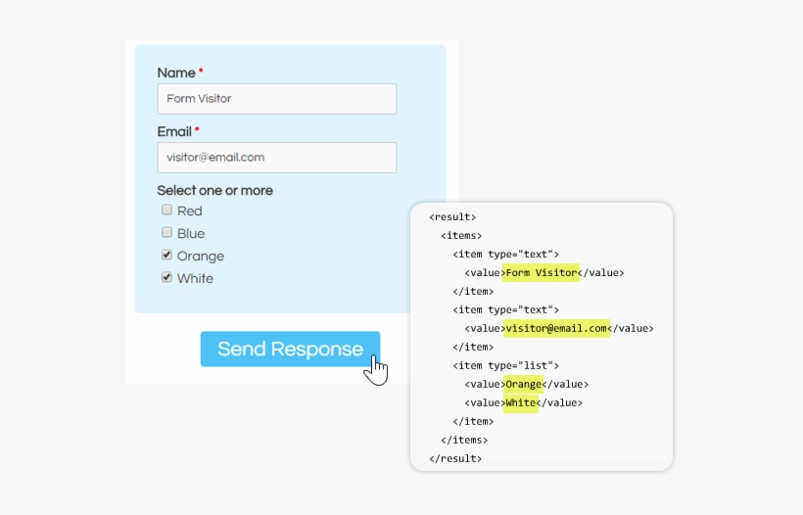Select highlighted White value in XML code
The image size is (803, 515).
pyautogui.click(x=521, y=402)
